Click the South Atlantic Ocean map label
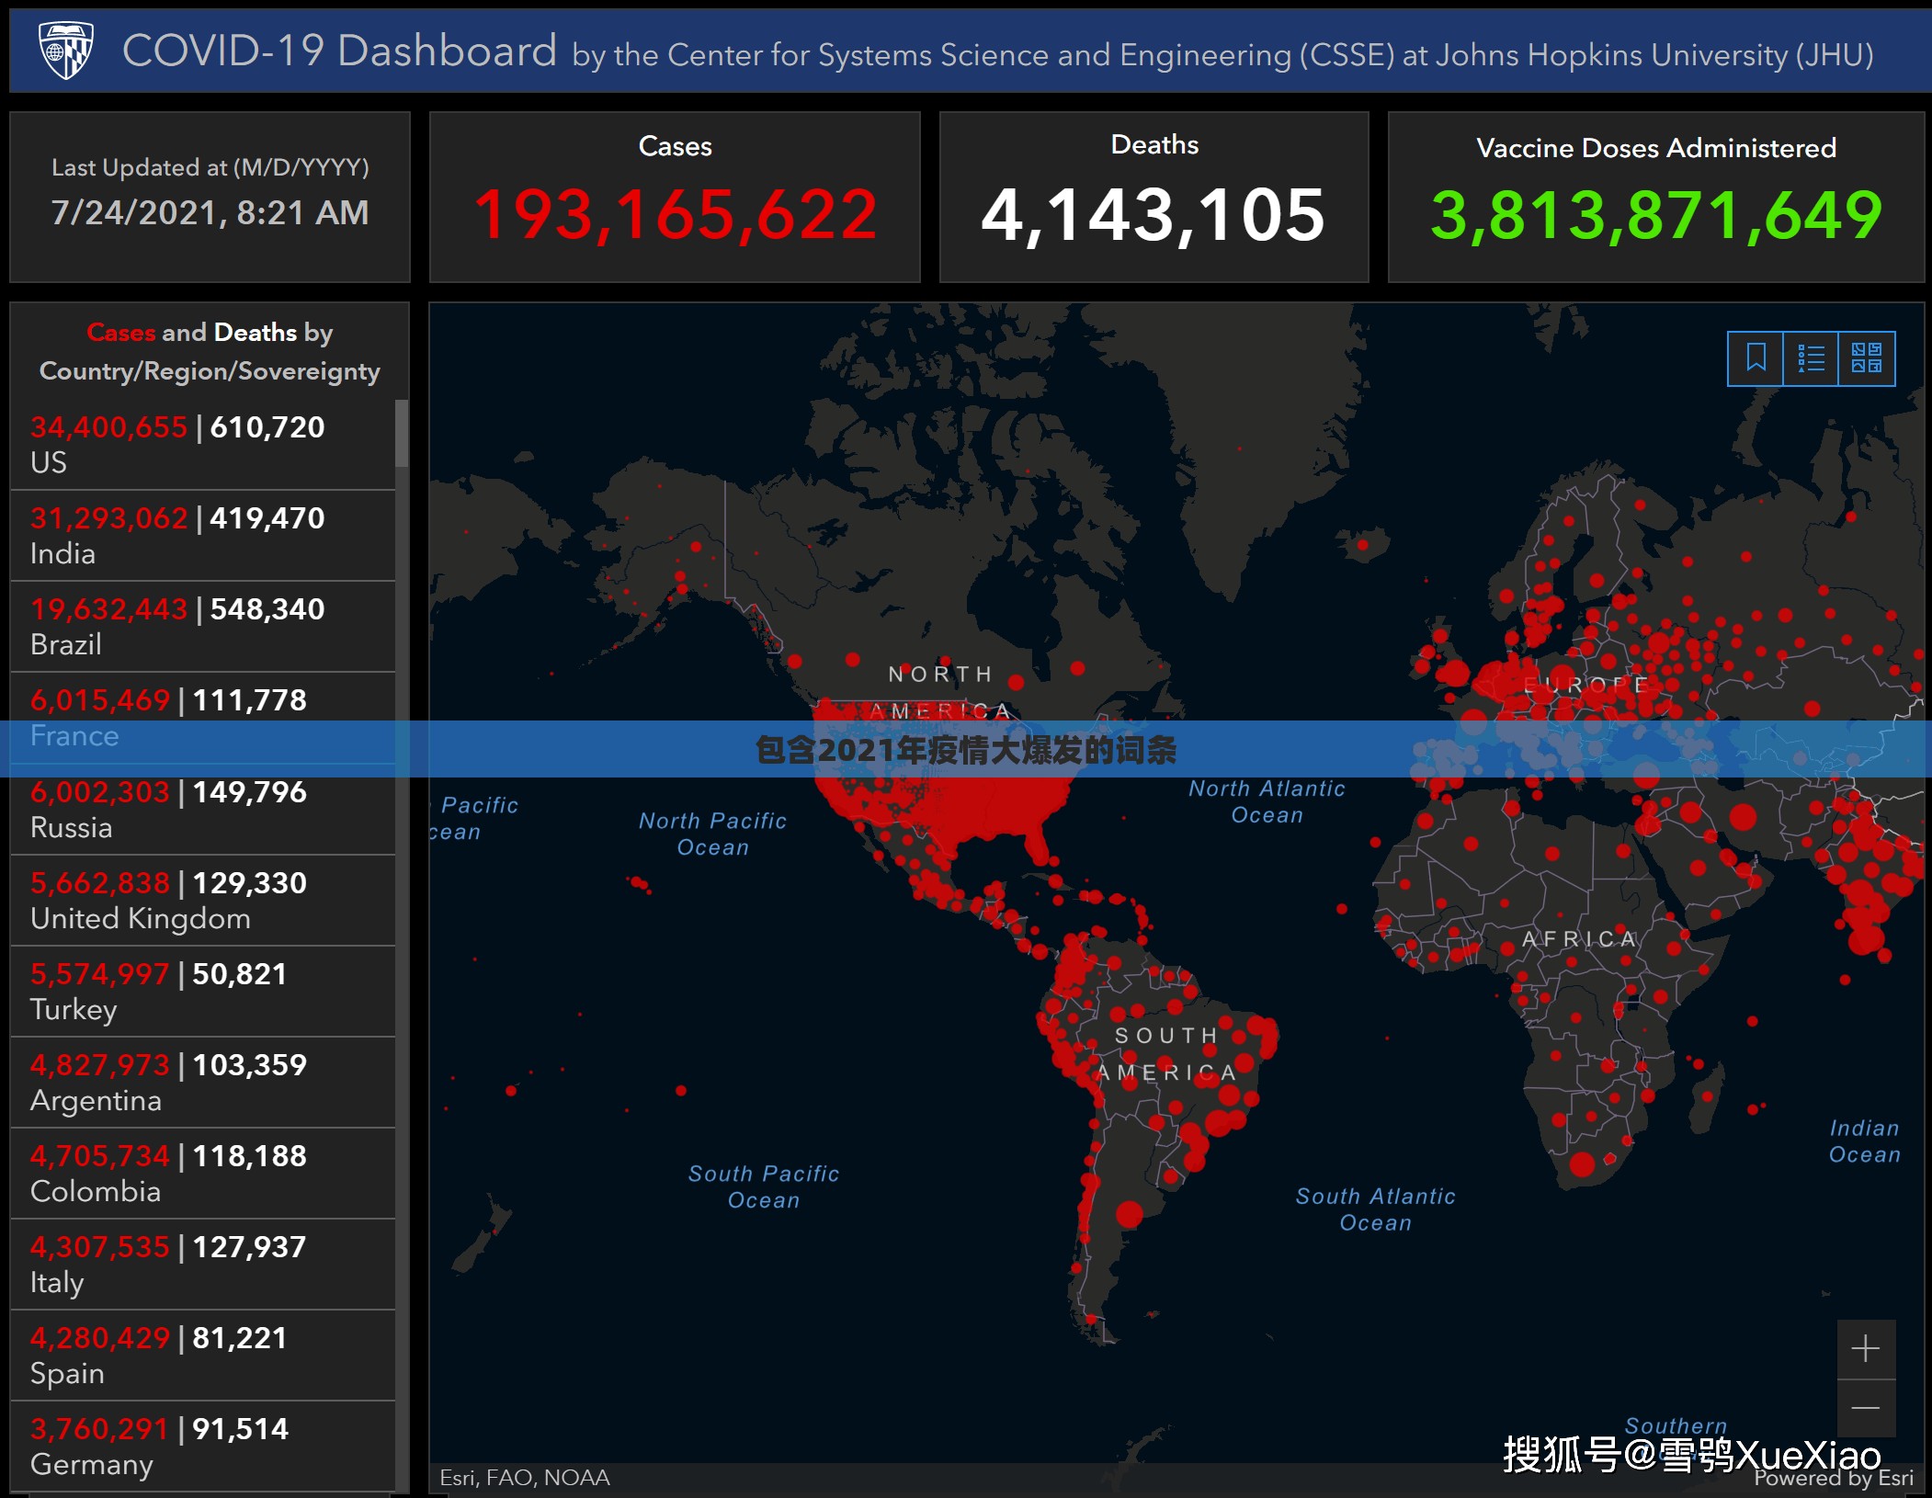 [1376, 1209]
